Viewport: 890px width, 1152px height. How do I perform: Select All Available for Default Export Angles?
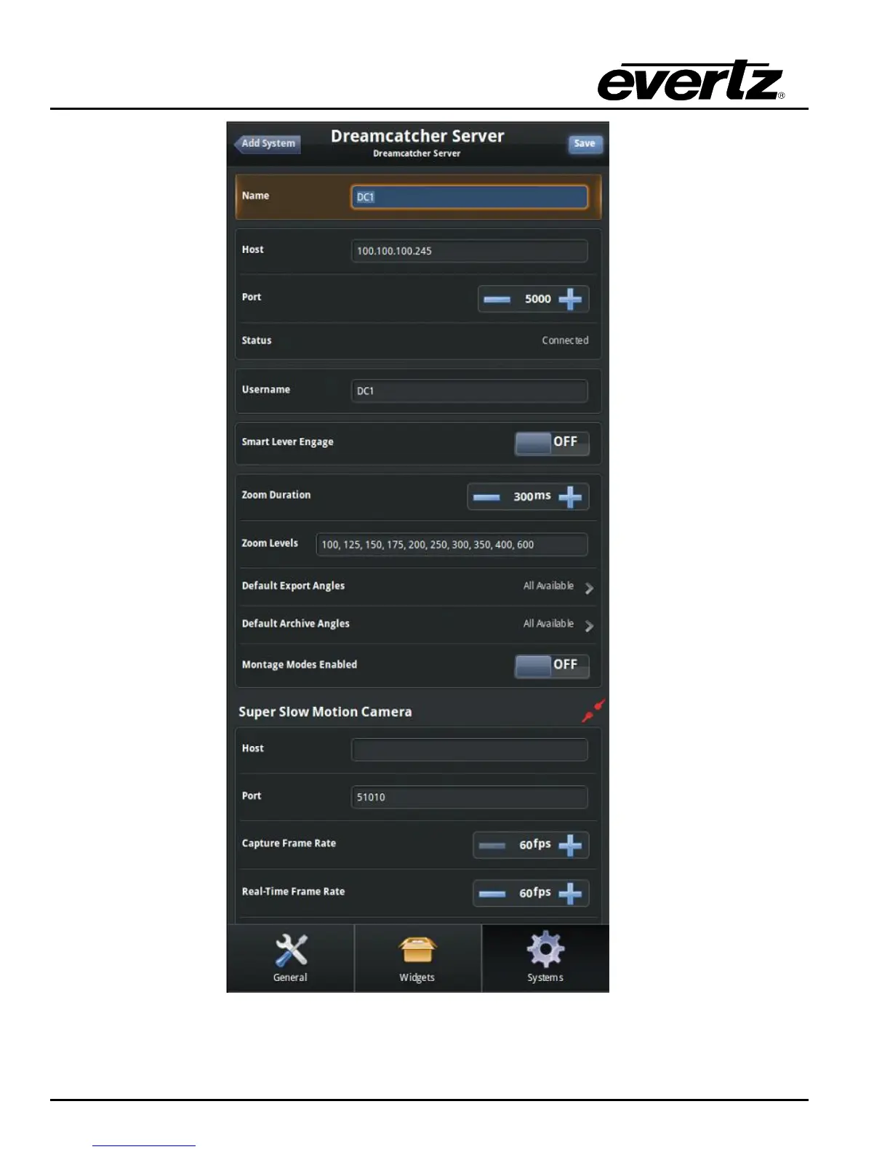548,586
